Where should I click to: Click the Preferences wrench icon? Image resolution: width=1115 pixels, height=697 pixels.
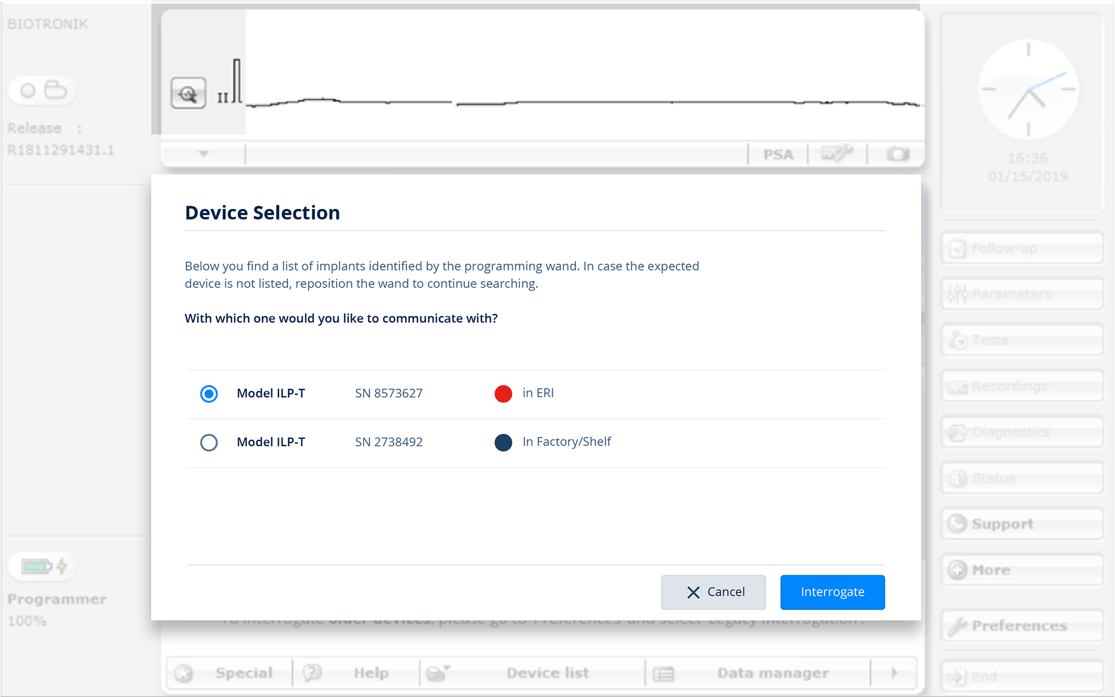tap(958, 626)
